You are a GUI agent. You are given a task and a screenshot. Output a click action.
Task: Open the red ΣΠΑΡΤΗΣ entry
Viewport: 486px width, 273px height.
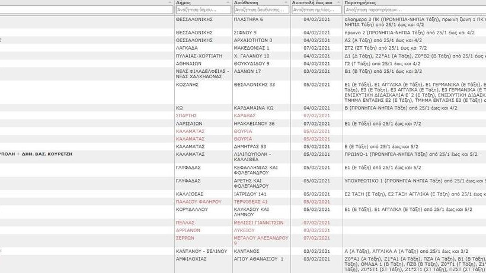[x=187, y=115]
